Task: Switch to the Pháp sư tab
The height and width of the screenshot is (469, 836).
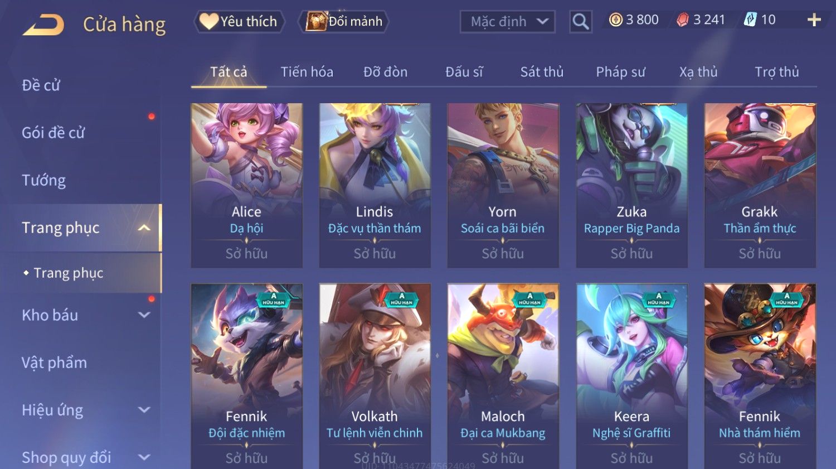Action: click(x=620, y=72)
